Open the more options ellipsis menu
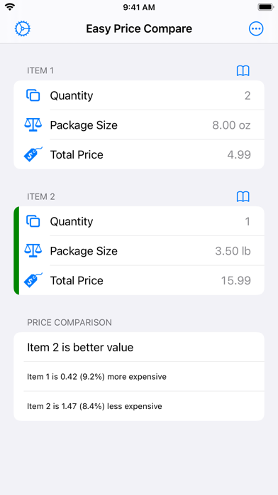The width and height of the screenshot is (278, 495). (256, 28)
